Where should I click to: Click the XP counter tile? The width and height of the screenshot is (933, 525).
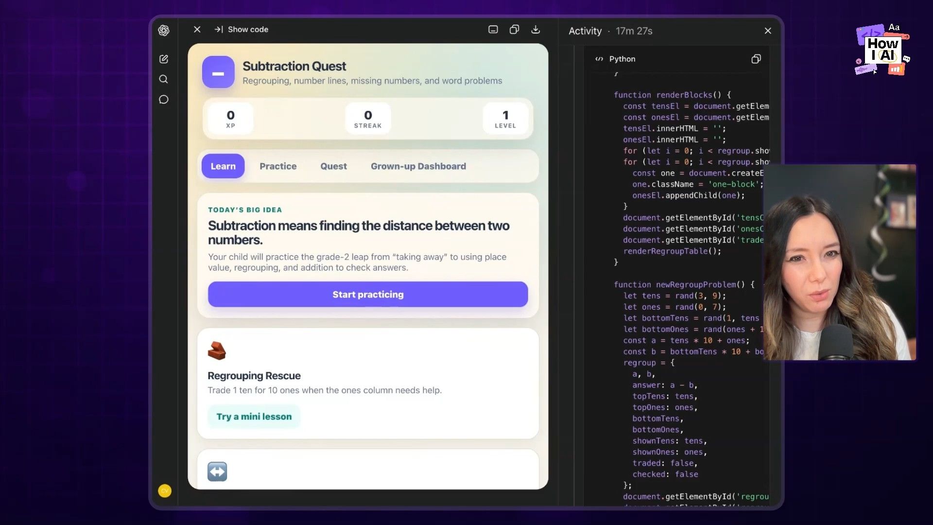click(x=230, y=119)
